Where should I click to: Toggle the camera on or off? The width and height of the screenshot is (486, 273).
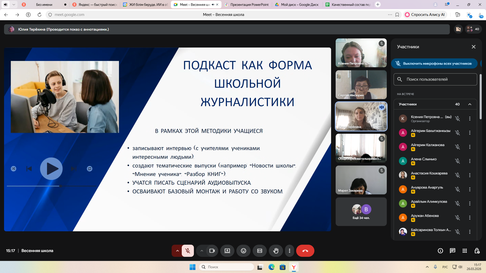(x=212, y=251)
